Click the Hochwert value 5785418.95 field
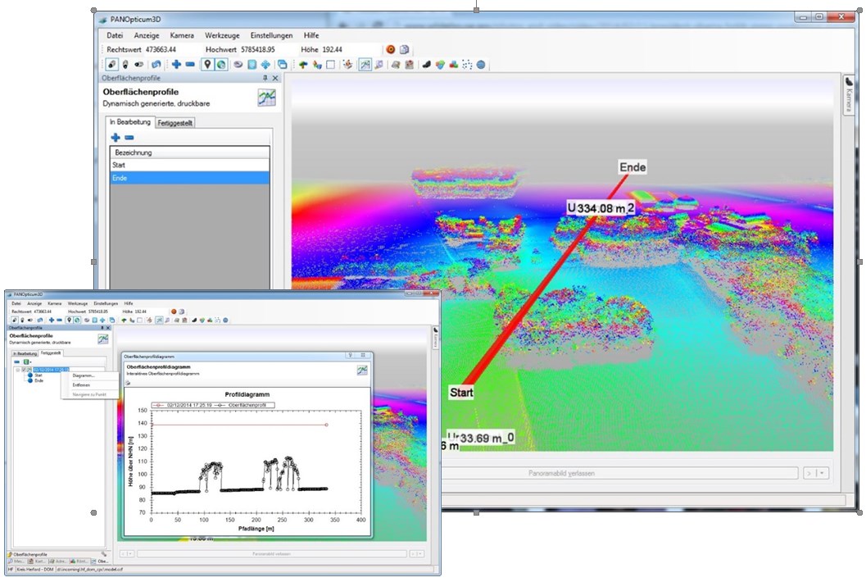Image resolution: width=866 pixels, height=582 pixels. pyautogui.click(x=268, y=50)
